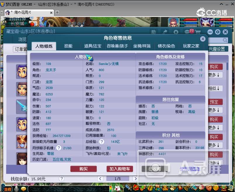Click the Treasure Pavilion search input field
The width and height of the screenshot is (235, 192).
215,40
